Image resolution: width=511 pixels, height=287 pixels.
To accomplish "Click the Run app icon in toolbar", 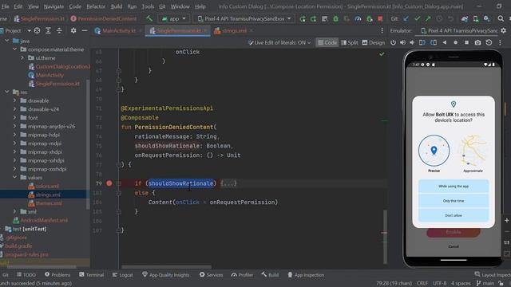I will point(303,19).
